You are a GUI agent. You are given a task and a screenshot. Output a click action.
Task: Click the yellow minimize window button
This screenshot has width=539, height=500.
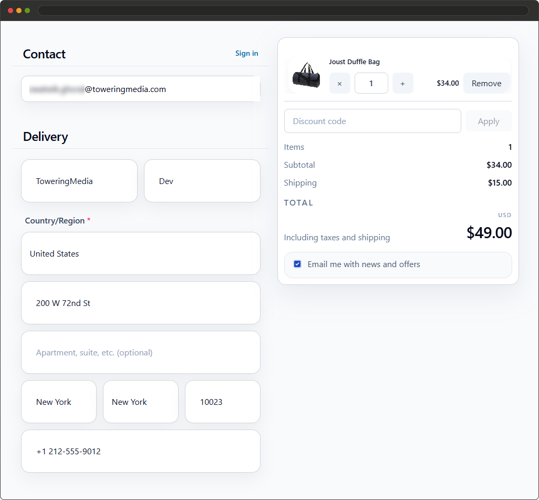(x=19, y=11)
